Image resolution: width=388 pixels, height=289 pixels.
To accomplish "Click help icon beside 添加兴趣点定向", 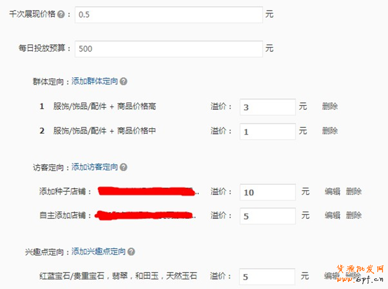I will point(131,252).
